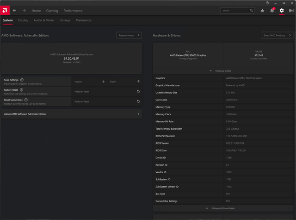The height and width of the screenshot is (220, 296).
Task: Expand Software & Driver Details section
Action: tap(223, 208)
